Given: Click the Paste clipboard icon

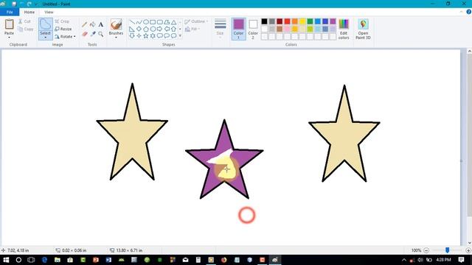Looking at the screenshot, I should [x=9, y=24].
